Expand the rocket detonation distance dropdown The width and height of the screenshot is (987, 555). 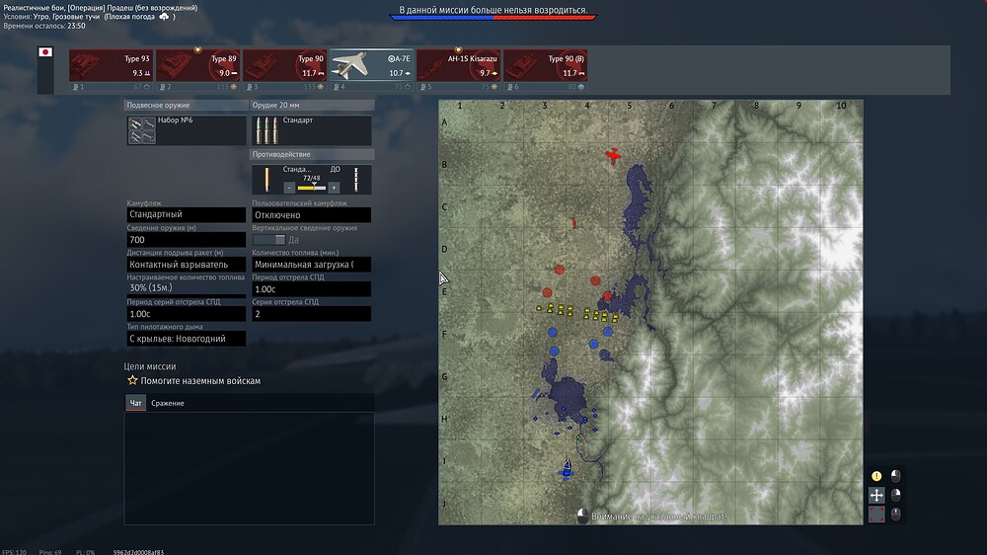186,265
